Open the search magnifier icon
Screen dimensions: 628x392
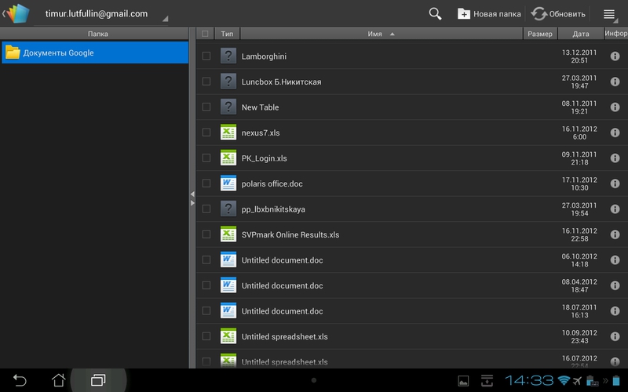point(435,13)
